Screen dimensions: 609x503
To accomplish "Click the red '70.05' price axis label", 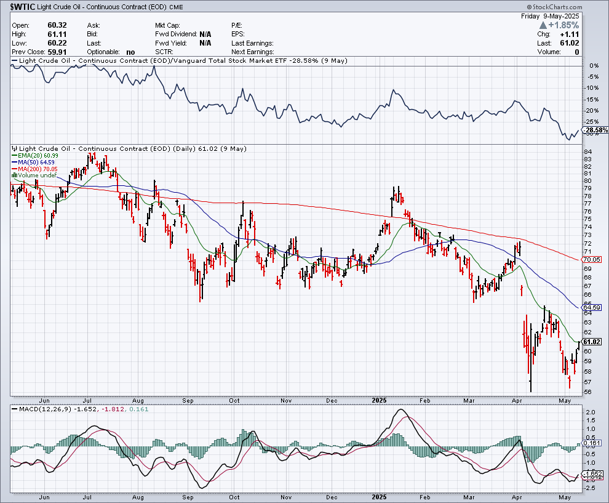I will pos(592,259).
